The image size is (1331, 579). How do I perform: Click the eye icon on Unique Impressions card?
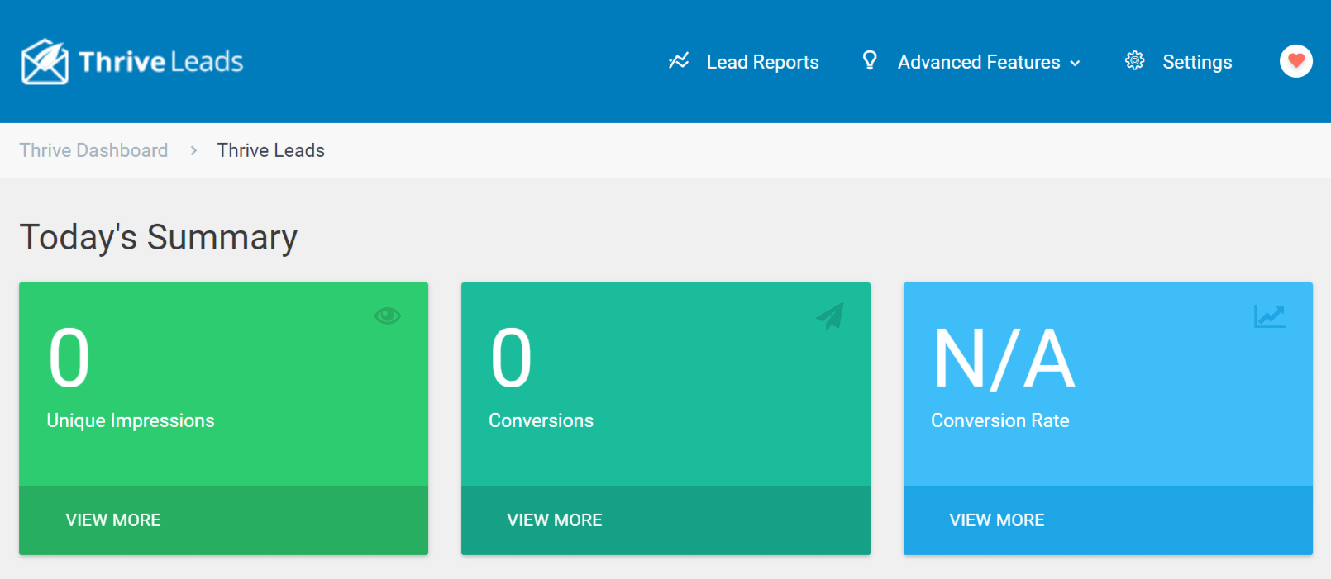click(387, 316)
